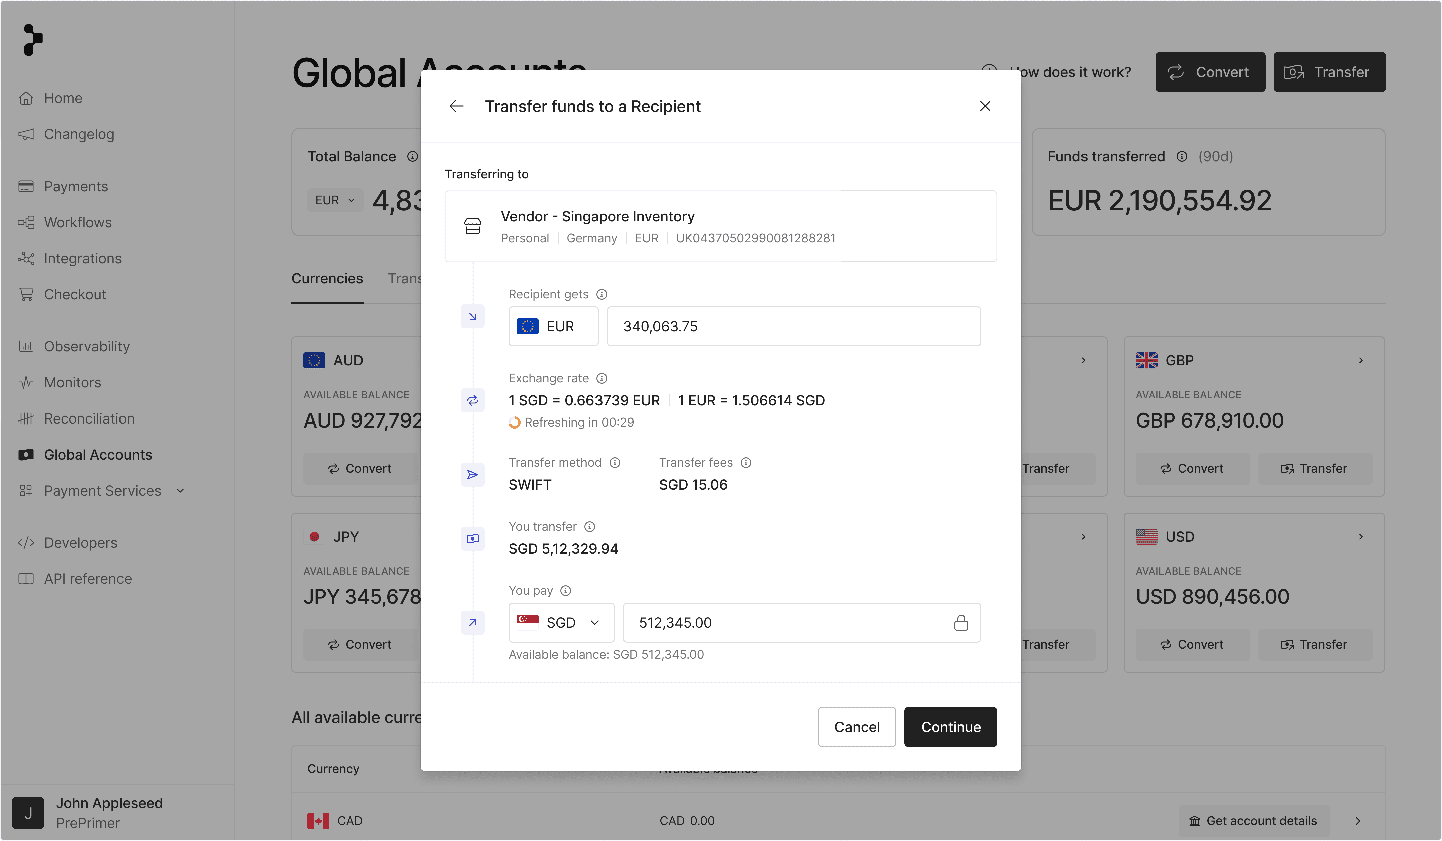This screenshot has height=841, width=1442.
Task: Open Reconciliation from the sidebar
Action: click(89, 418)
